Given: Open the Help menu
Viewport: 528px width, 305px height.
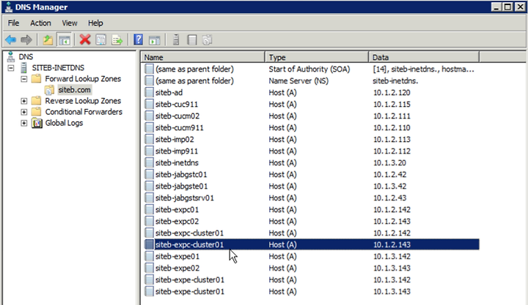Looking at the screenshot, I should (95, 23).
